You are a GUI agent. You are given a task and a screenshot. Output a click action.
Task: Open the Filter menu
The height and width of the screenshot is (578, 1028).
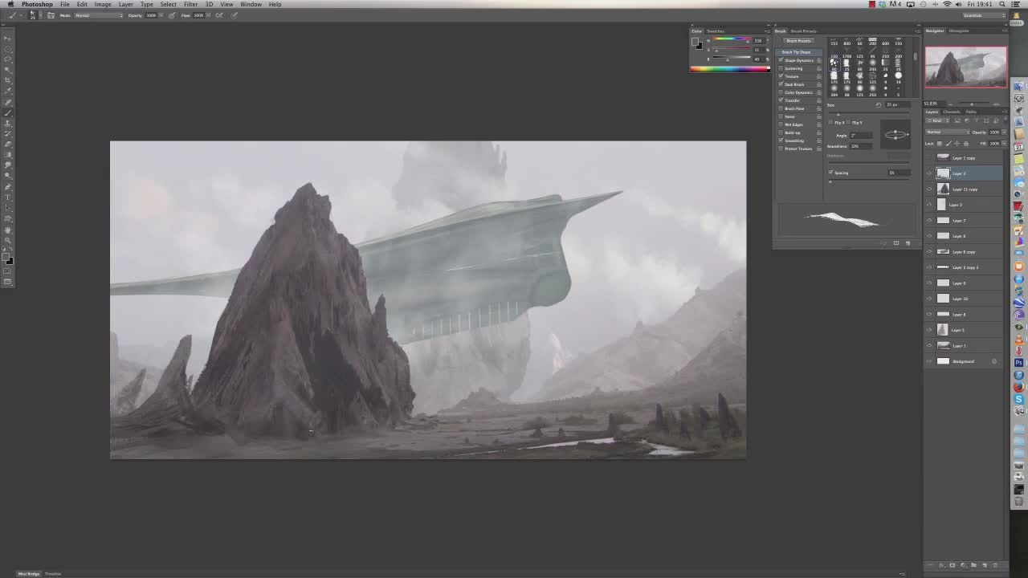pos(190,4)
